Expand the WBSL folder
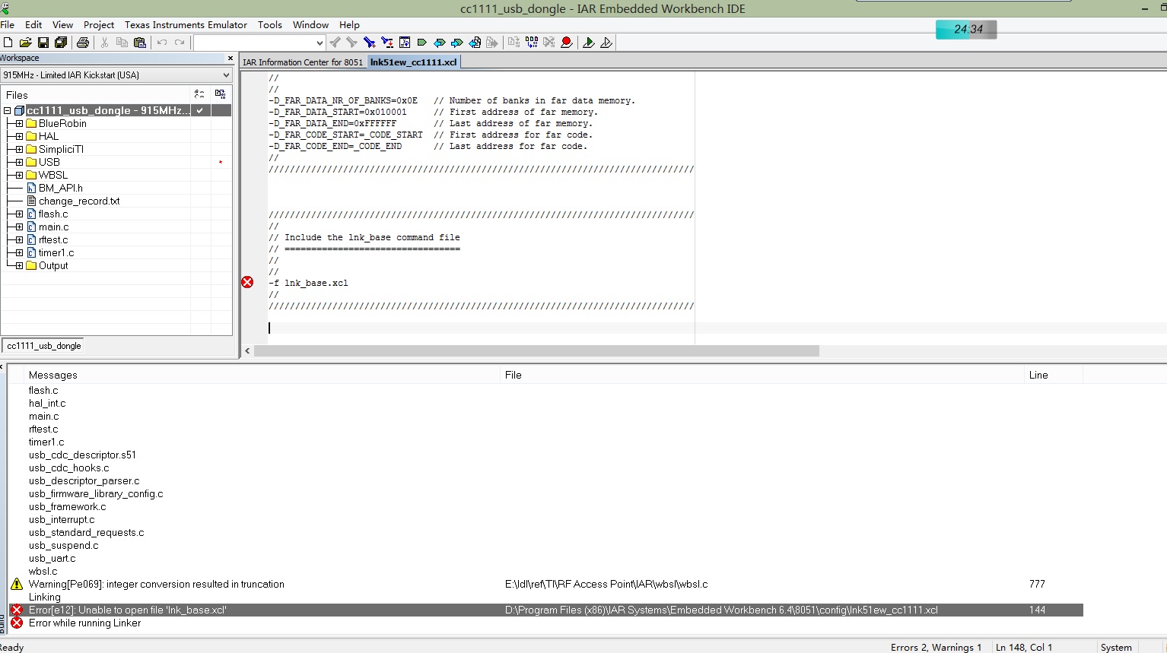1167x653 pixels. [20, 176]
